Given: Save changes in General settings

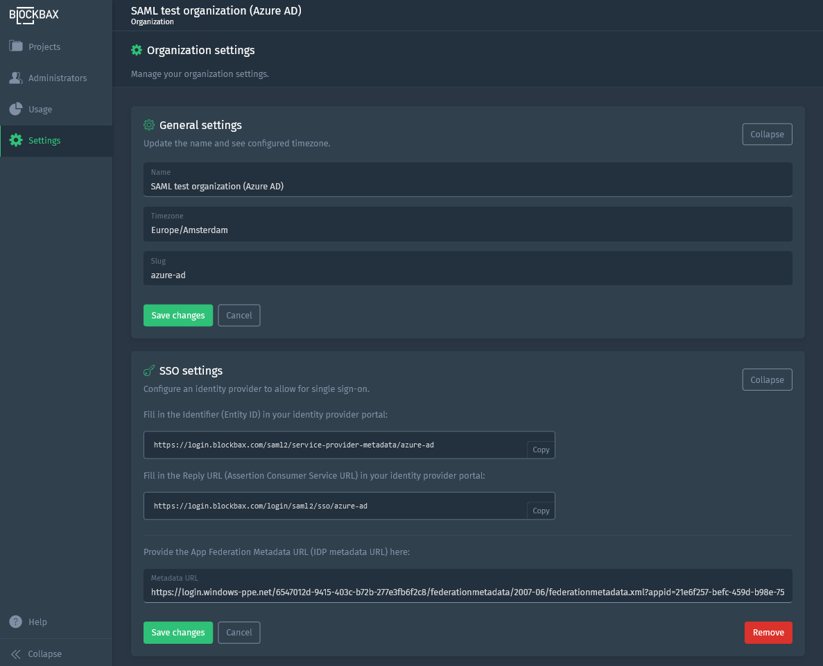Looking at the screenshot, I should coord(178,315).
